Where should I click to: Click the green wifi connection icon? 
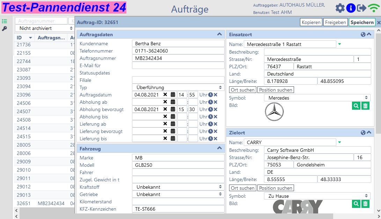[x=373, y=8]
